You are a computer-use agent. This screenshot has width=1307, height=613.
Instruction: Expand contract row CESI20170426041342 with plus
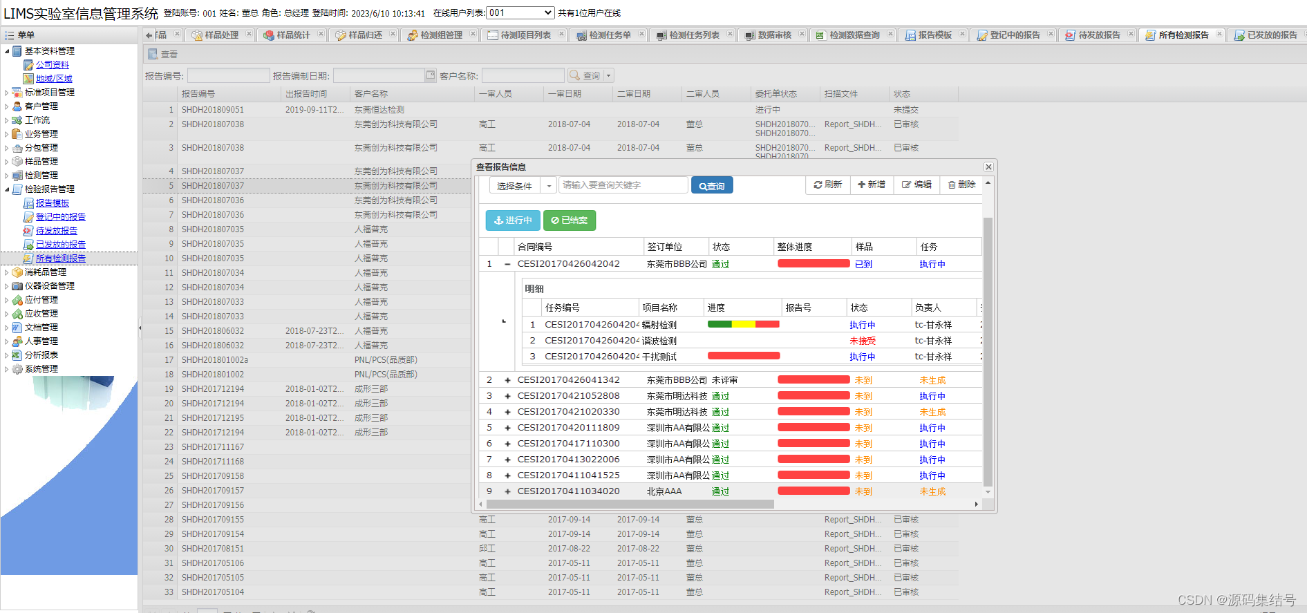pos(507,380)
